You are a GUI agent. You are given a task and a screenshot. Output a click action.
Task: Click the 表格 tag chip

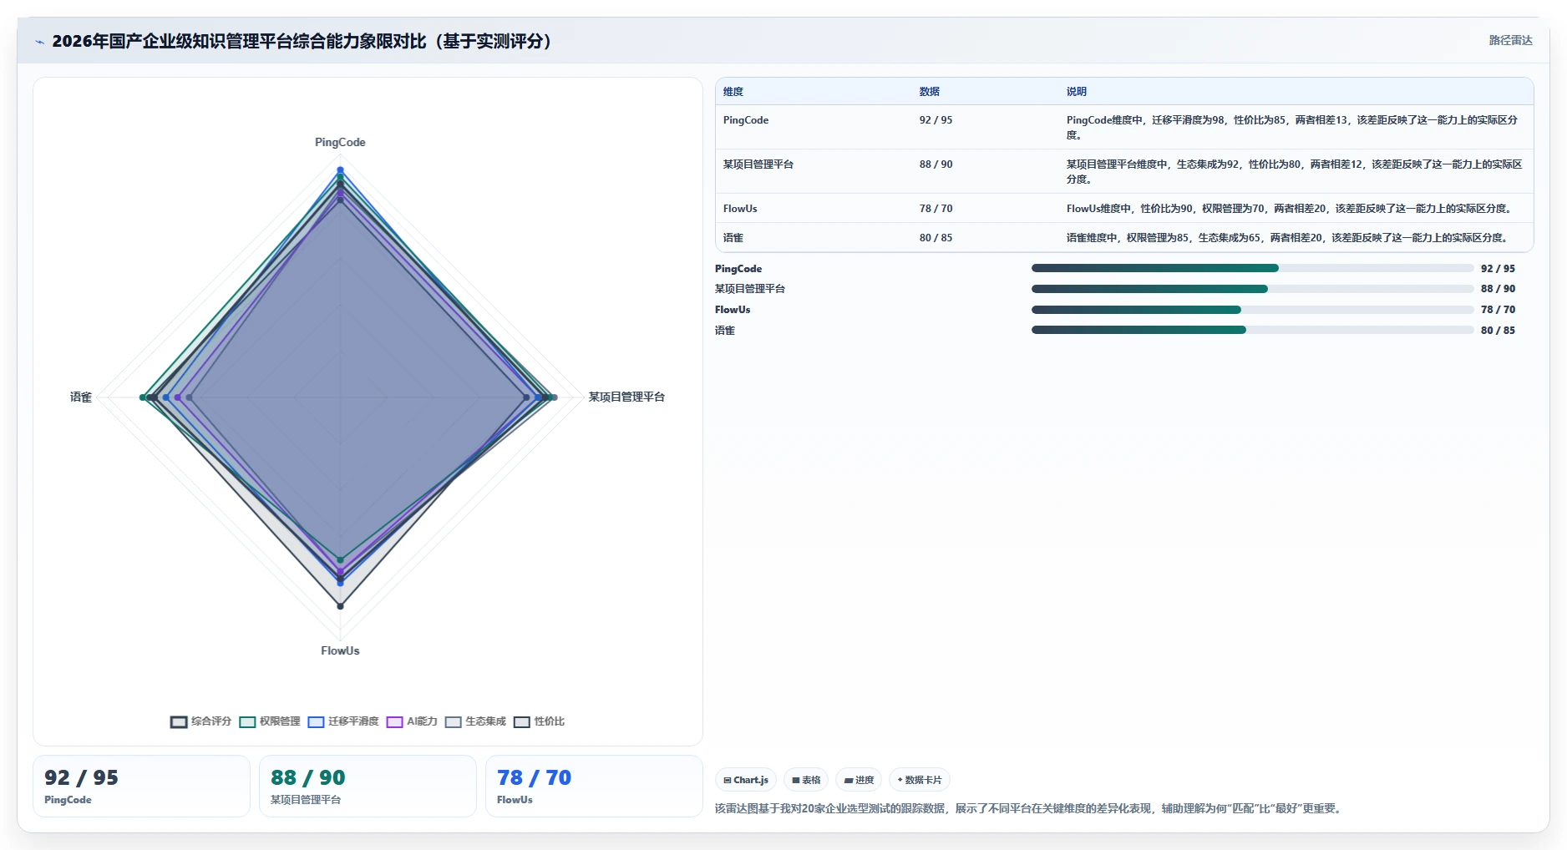[806, 780]
